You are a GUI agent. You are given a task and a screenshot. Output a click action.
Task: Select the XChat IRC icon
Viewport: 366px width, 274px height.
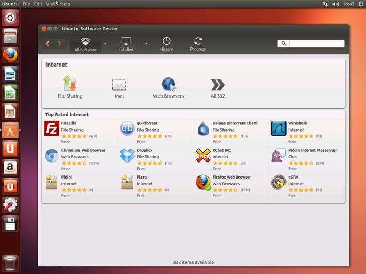point(203,155)
